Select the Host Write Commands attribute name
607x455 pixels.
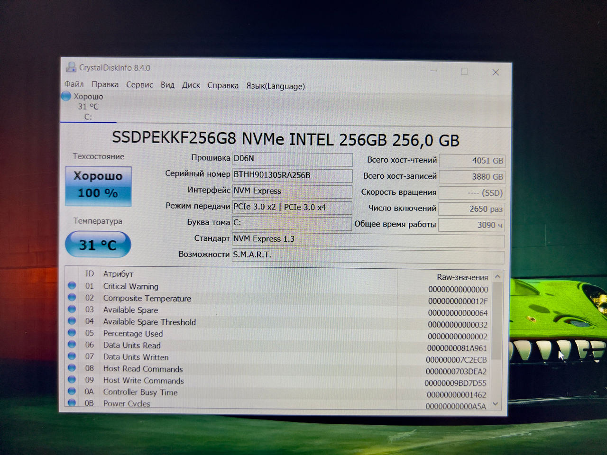143,381
